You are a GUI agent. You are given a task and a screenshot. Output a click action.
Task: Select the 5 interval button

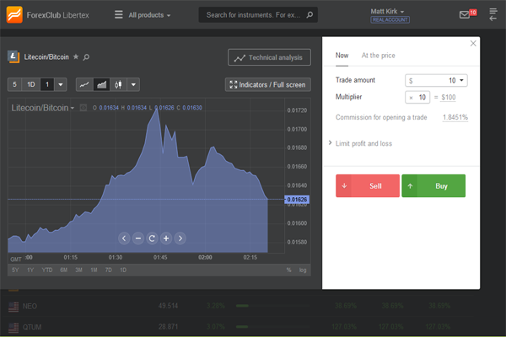14,84
